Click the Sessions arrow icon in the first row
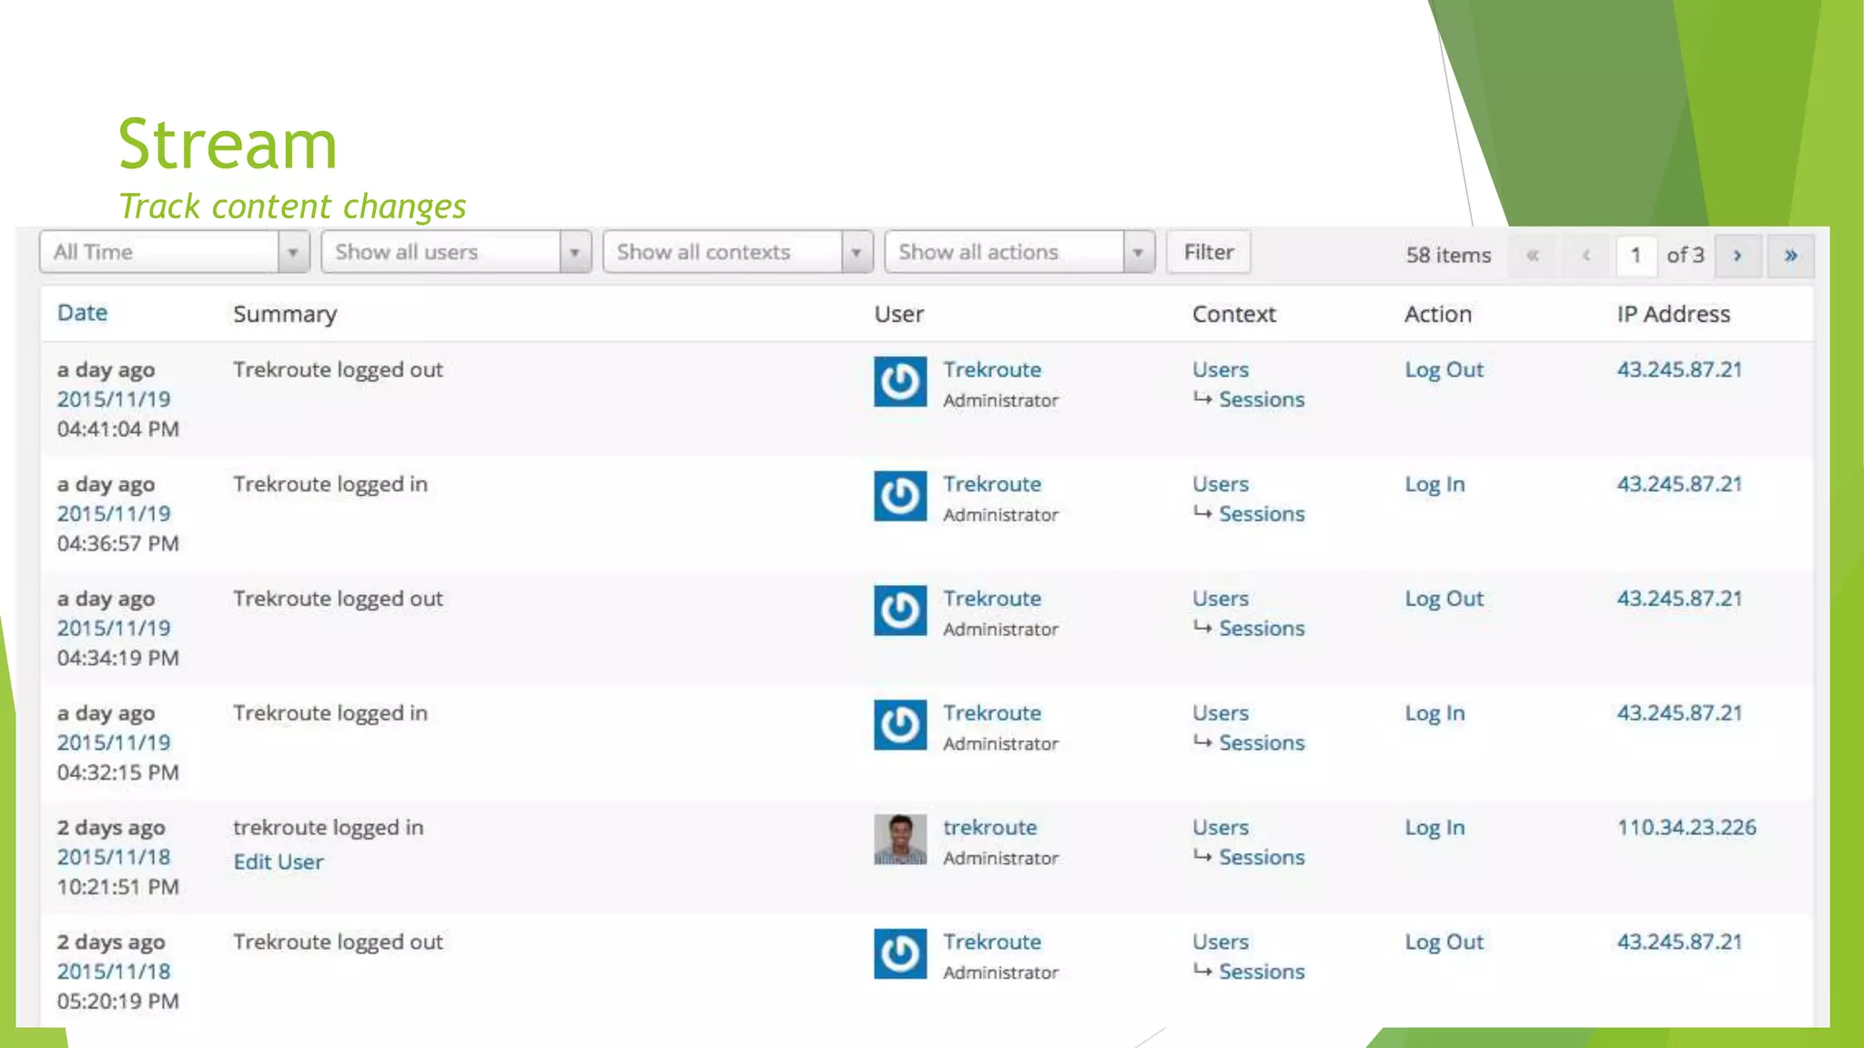This screenshot has height=1048, width=1864. coord(1202,398)
